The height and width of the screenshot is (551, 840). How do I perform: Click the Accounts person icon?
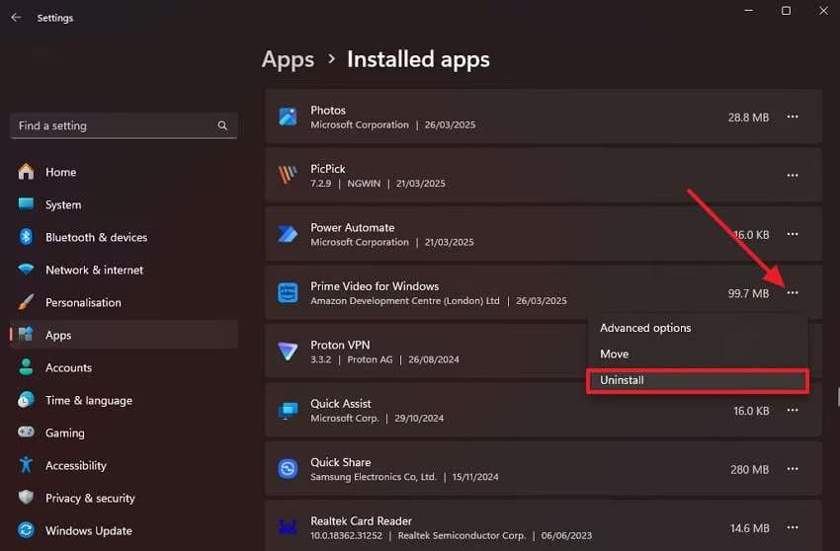[x=26, y=366]
